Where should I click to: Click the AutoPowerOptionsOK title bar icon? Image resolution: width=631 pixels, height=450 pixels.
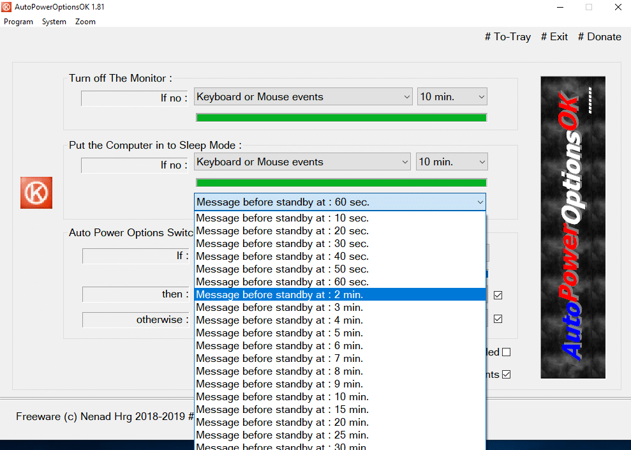pyautogui.click(x=8, y=7)
